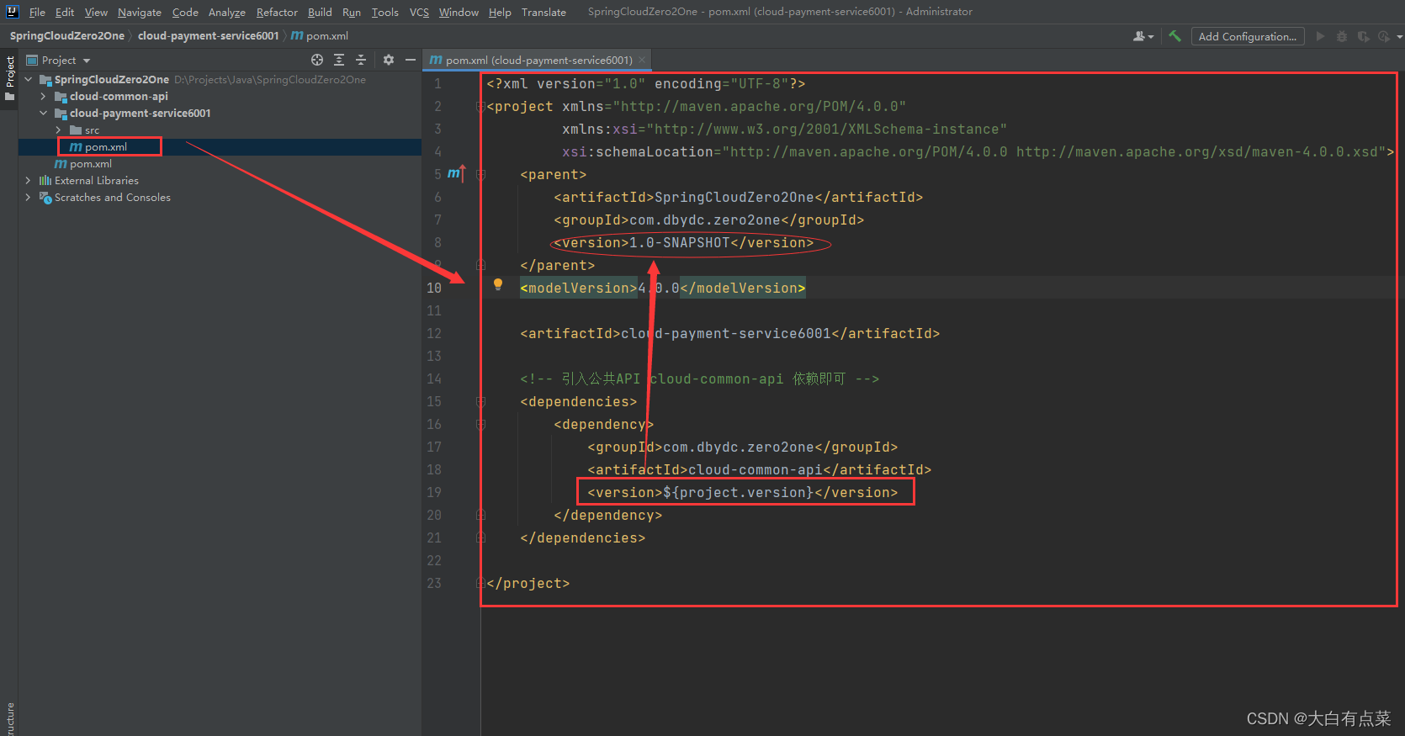The height and width of the screenshot is (736, 1405).
Task: Click the Maven parent gutter icon on line 5
Action: click(456, 173)
